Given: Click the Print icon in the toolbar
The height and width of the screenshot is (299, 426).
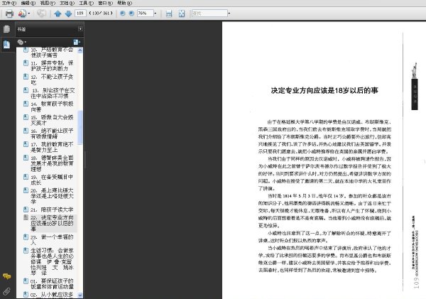Looking at the screenshot, I should tap(9, 13).
